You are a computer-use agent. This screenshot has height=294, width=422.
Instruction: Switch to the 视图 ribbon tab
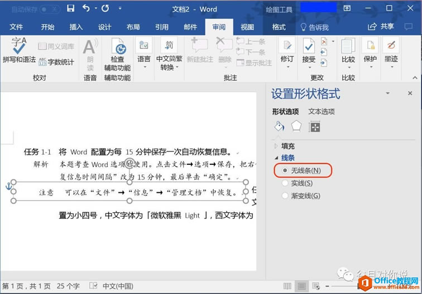pyautogui.click(x=247, y=27)
